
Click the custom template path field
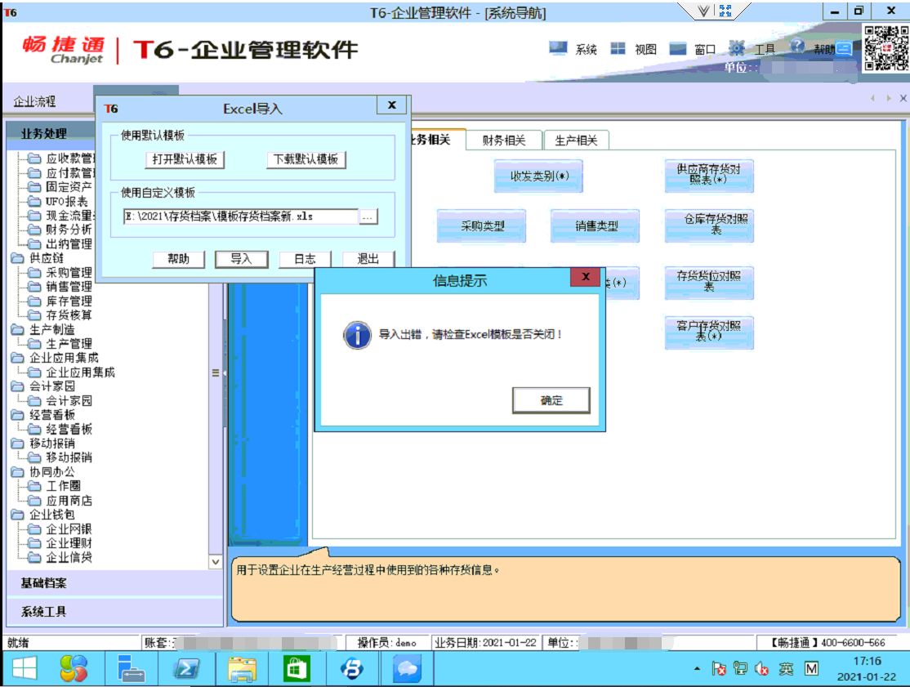pos(241,217)
